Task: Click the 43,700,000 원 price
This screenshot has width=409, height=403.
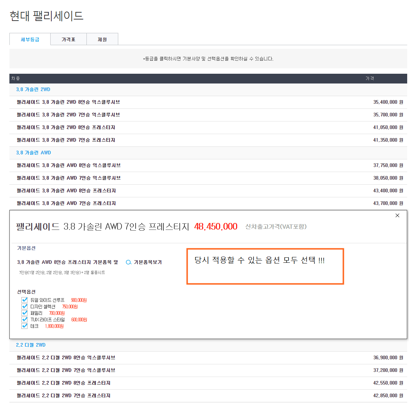Action: (388, 203)
